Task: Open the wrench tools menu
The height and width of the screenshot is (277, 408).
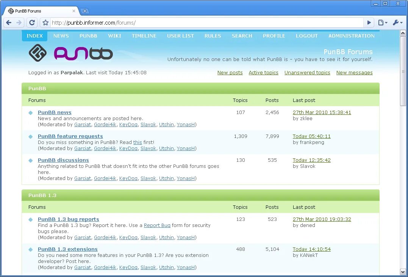Action: click(x=397, y=23)
